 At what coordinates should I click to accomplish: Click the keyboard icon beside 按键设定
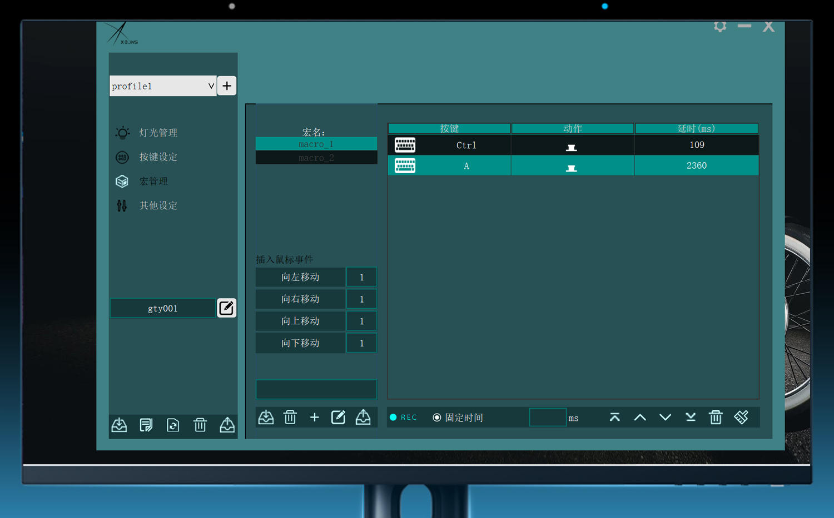click(x=122, y=157)
